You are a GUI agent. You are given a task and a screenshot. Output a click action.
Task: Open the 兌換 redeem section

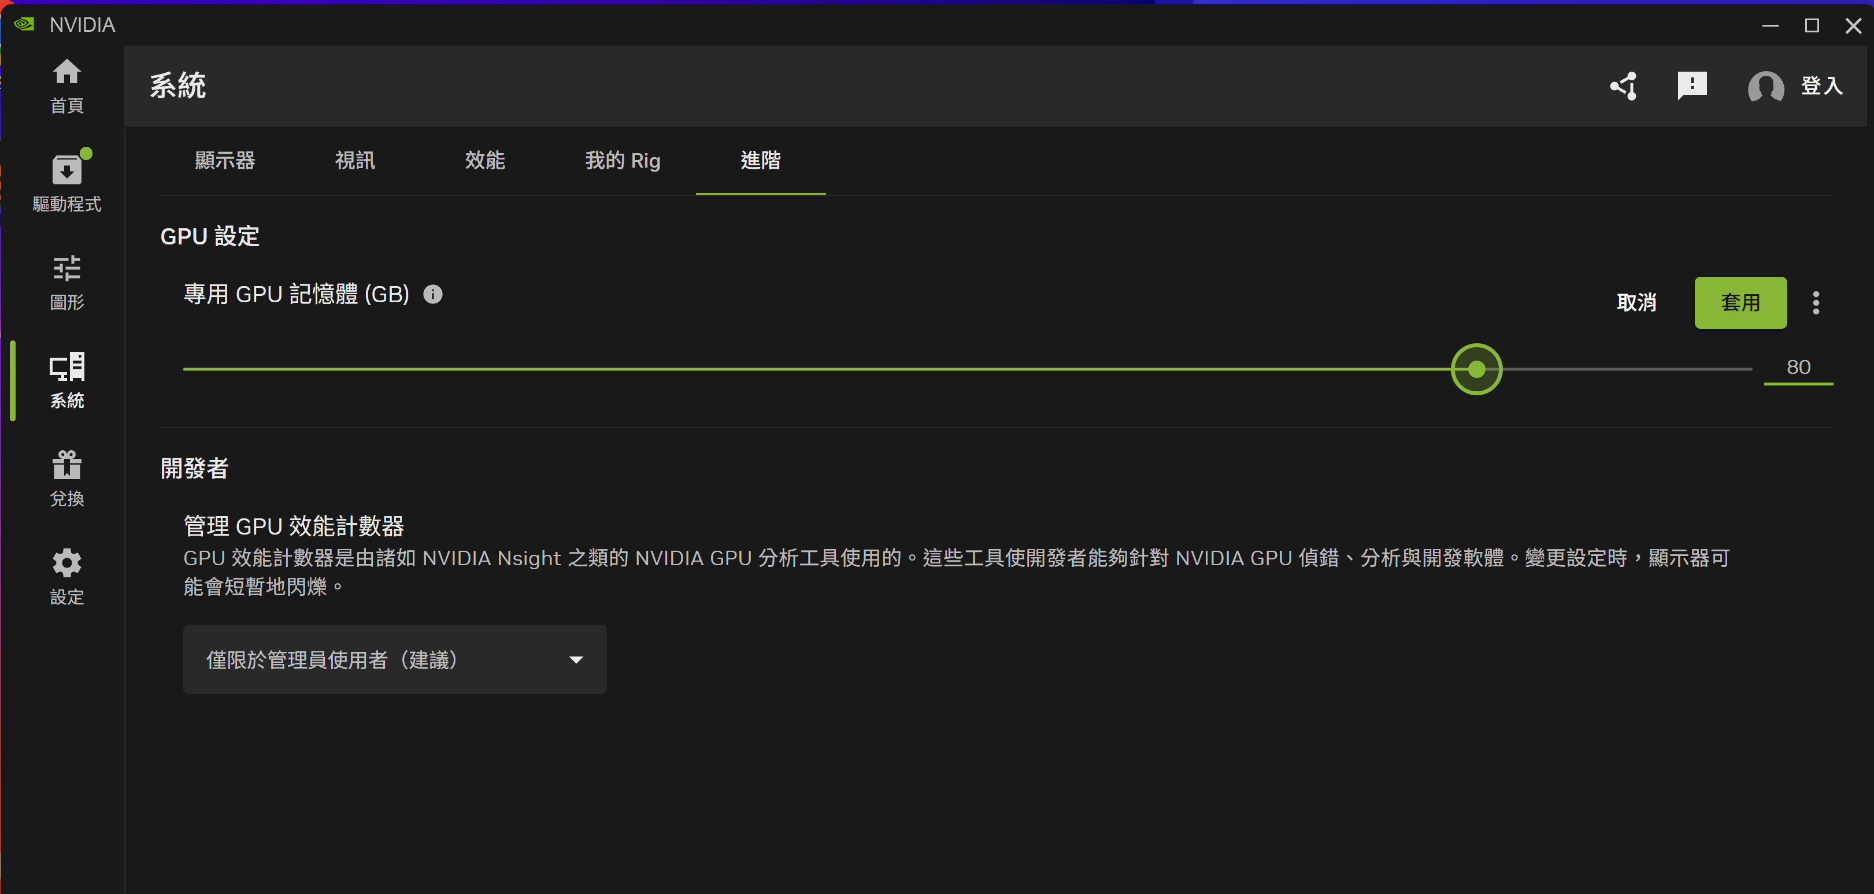click(66, 478)
